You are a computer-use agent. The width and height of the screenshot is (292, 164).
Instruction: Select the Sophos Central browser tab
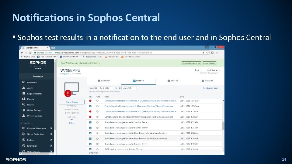(35, 48)
